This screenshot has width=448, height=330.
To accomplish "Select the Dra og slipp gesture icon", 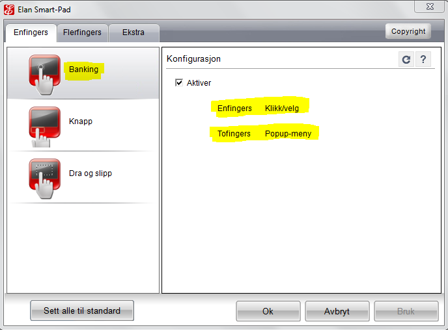I will click(x=44, y=179).
